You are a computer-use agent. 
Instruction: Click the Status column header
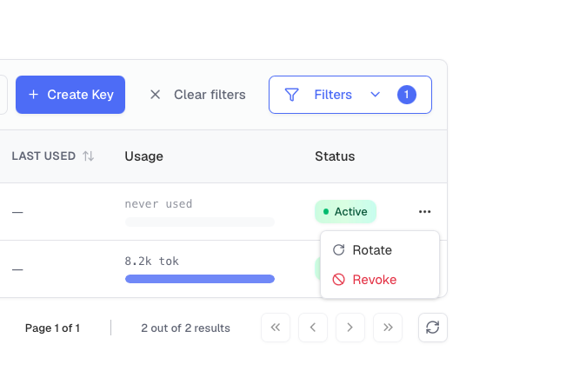pos(335,156)
